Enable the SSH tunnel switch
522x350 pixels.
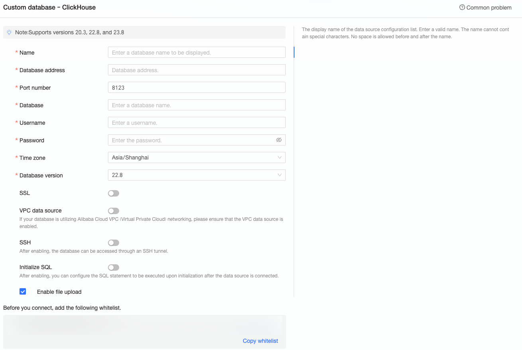[114, 243]
